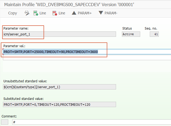Click the delete Line icon with red minus
This screenshot has width=171, height=126.
tap(55, 13)
